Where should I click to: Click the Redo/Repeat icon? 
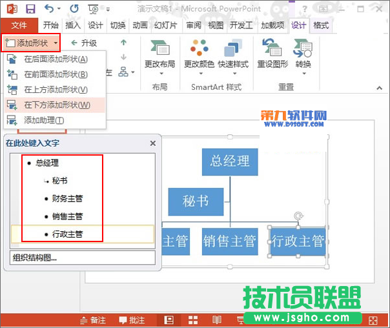[74, 9]
